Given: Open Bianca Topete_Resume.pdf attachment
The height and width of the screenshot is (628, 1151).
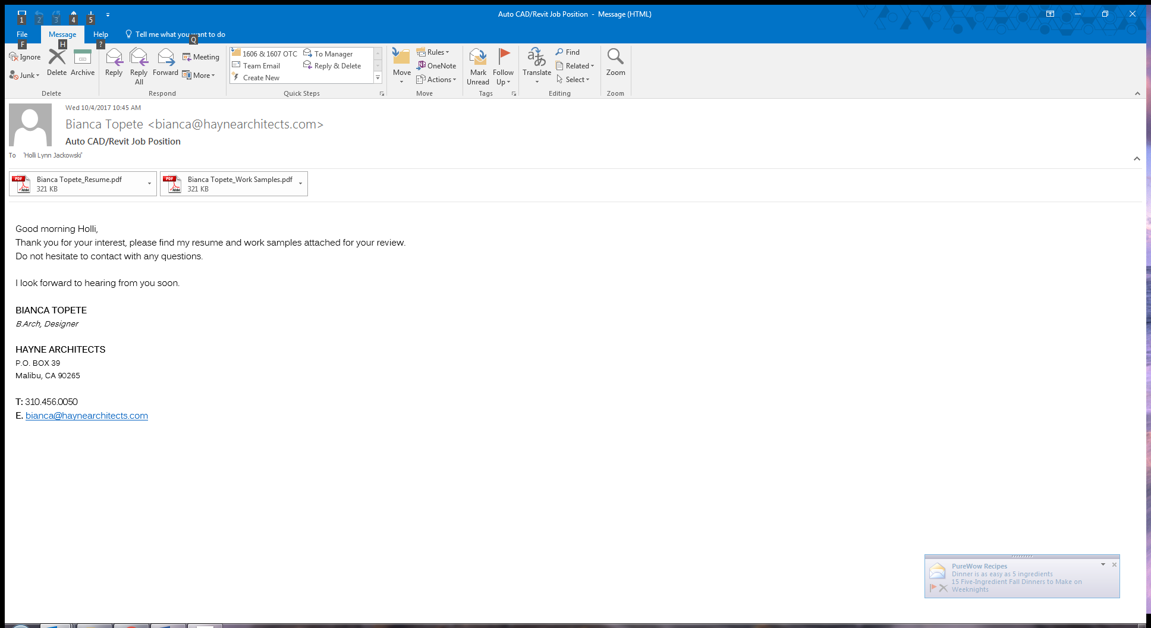Looking at the screenshot, I should 77,184.
